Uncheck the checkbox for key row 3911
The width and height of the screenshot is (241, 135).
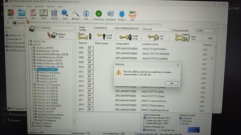[x=90, y=71]
